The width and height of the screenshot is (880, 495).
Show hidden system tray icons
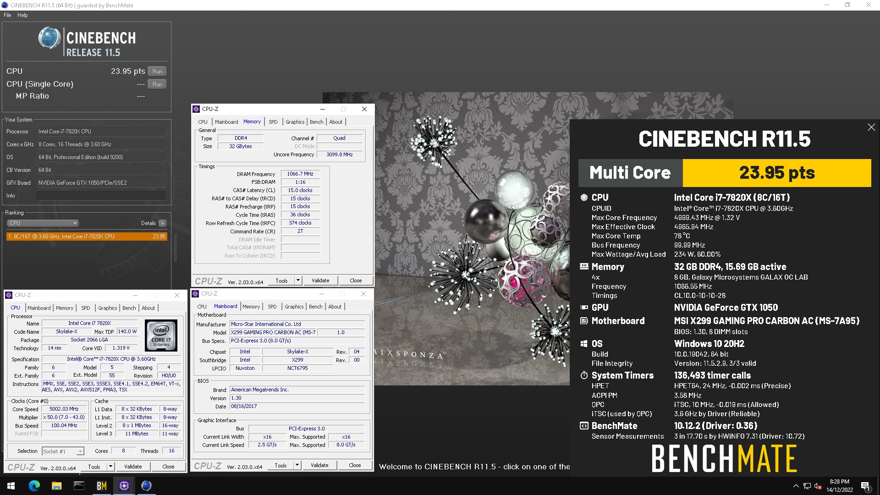(796, 486)
